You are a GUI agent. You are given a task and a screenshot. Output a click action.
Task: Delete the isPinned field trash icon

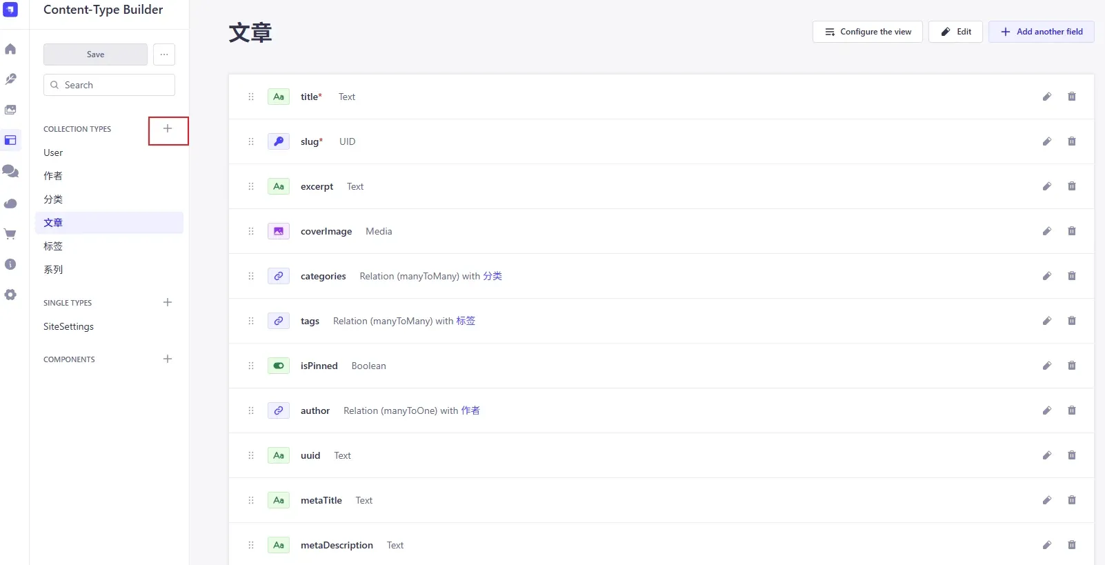click(1072, 366)
